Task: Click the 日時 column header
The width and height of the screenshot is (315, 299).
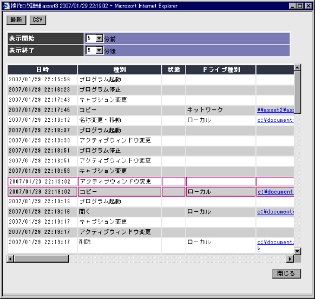Action: click(x=43, y=69)
